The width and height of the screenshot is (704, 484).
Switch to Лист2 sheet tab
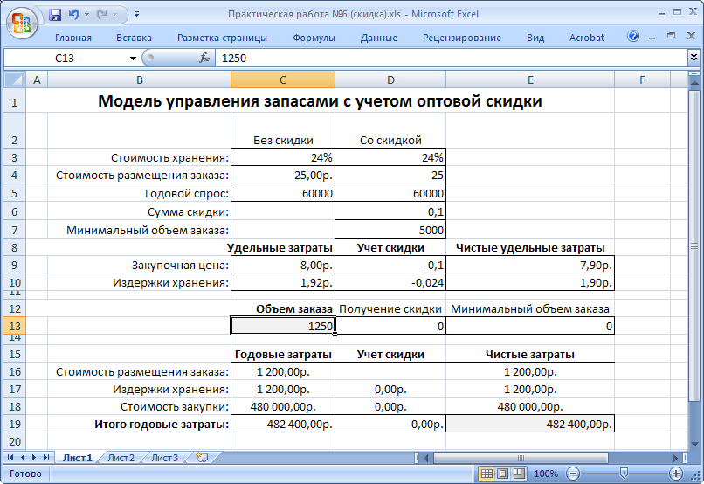[121, 458]
